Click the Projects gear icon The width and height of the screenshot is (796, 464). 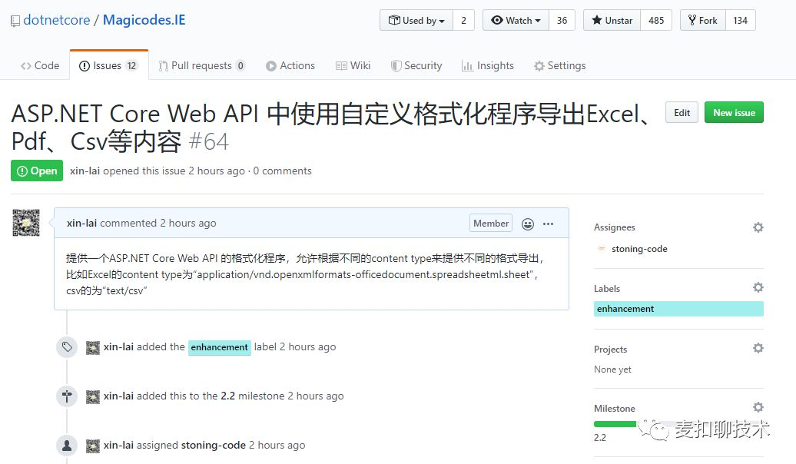click(x=758, y=348)
